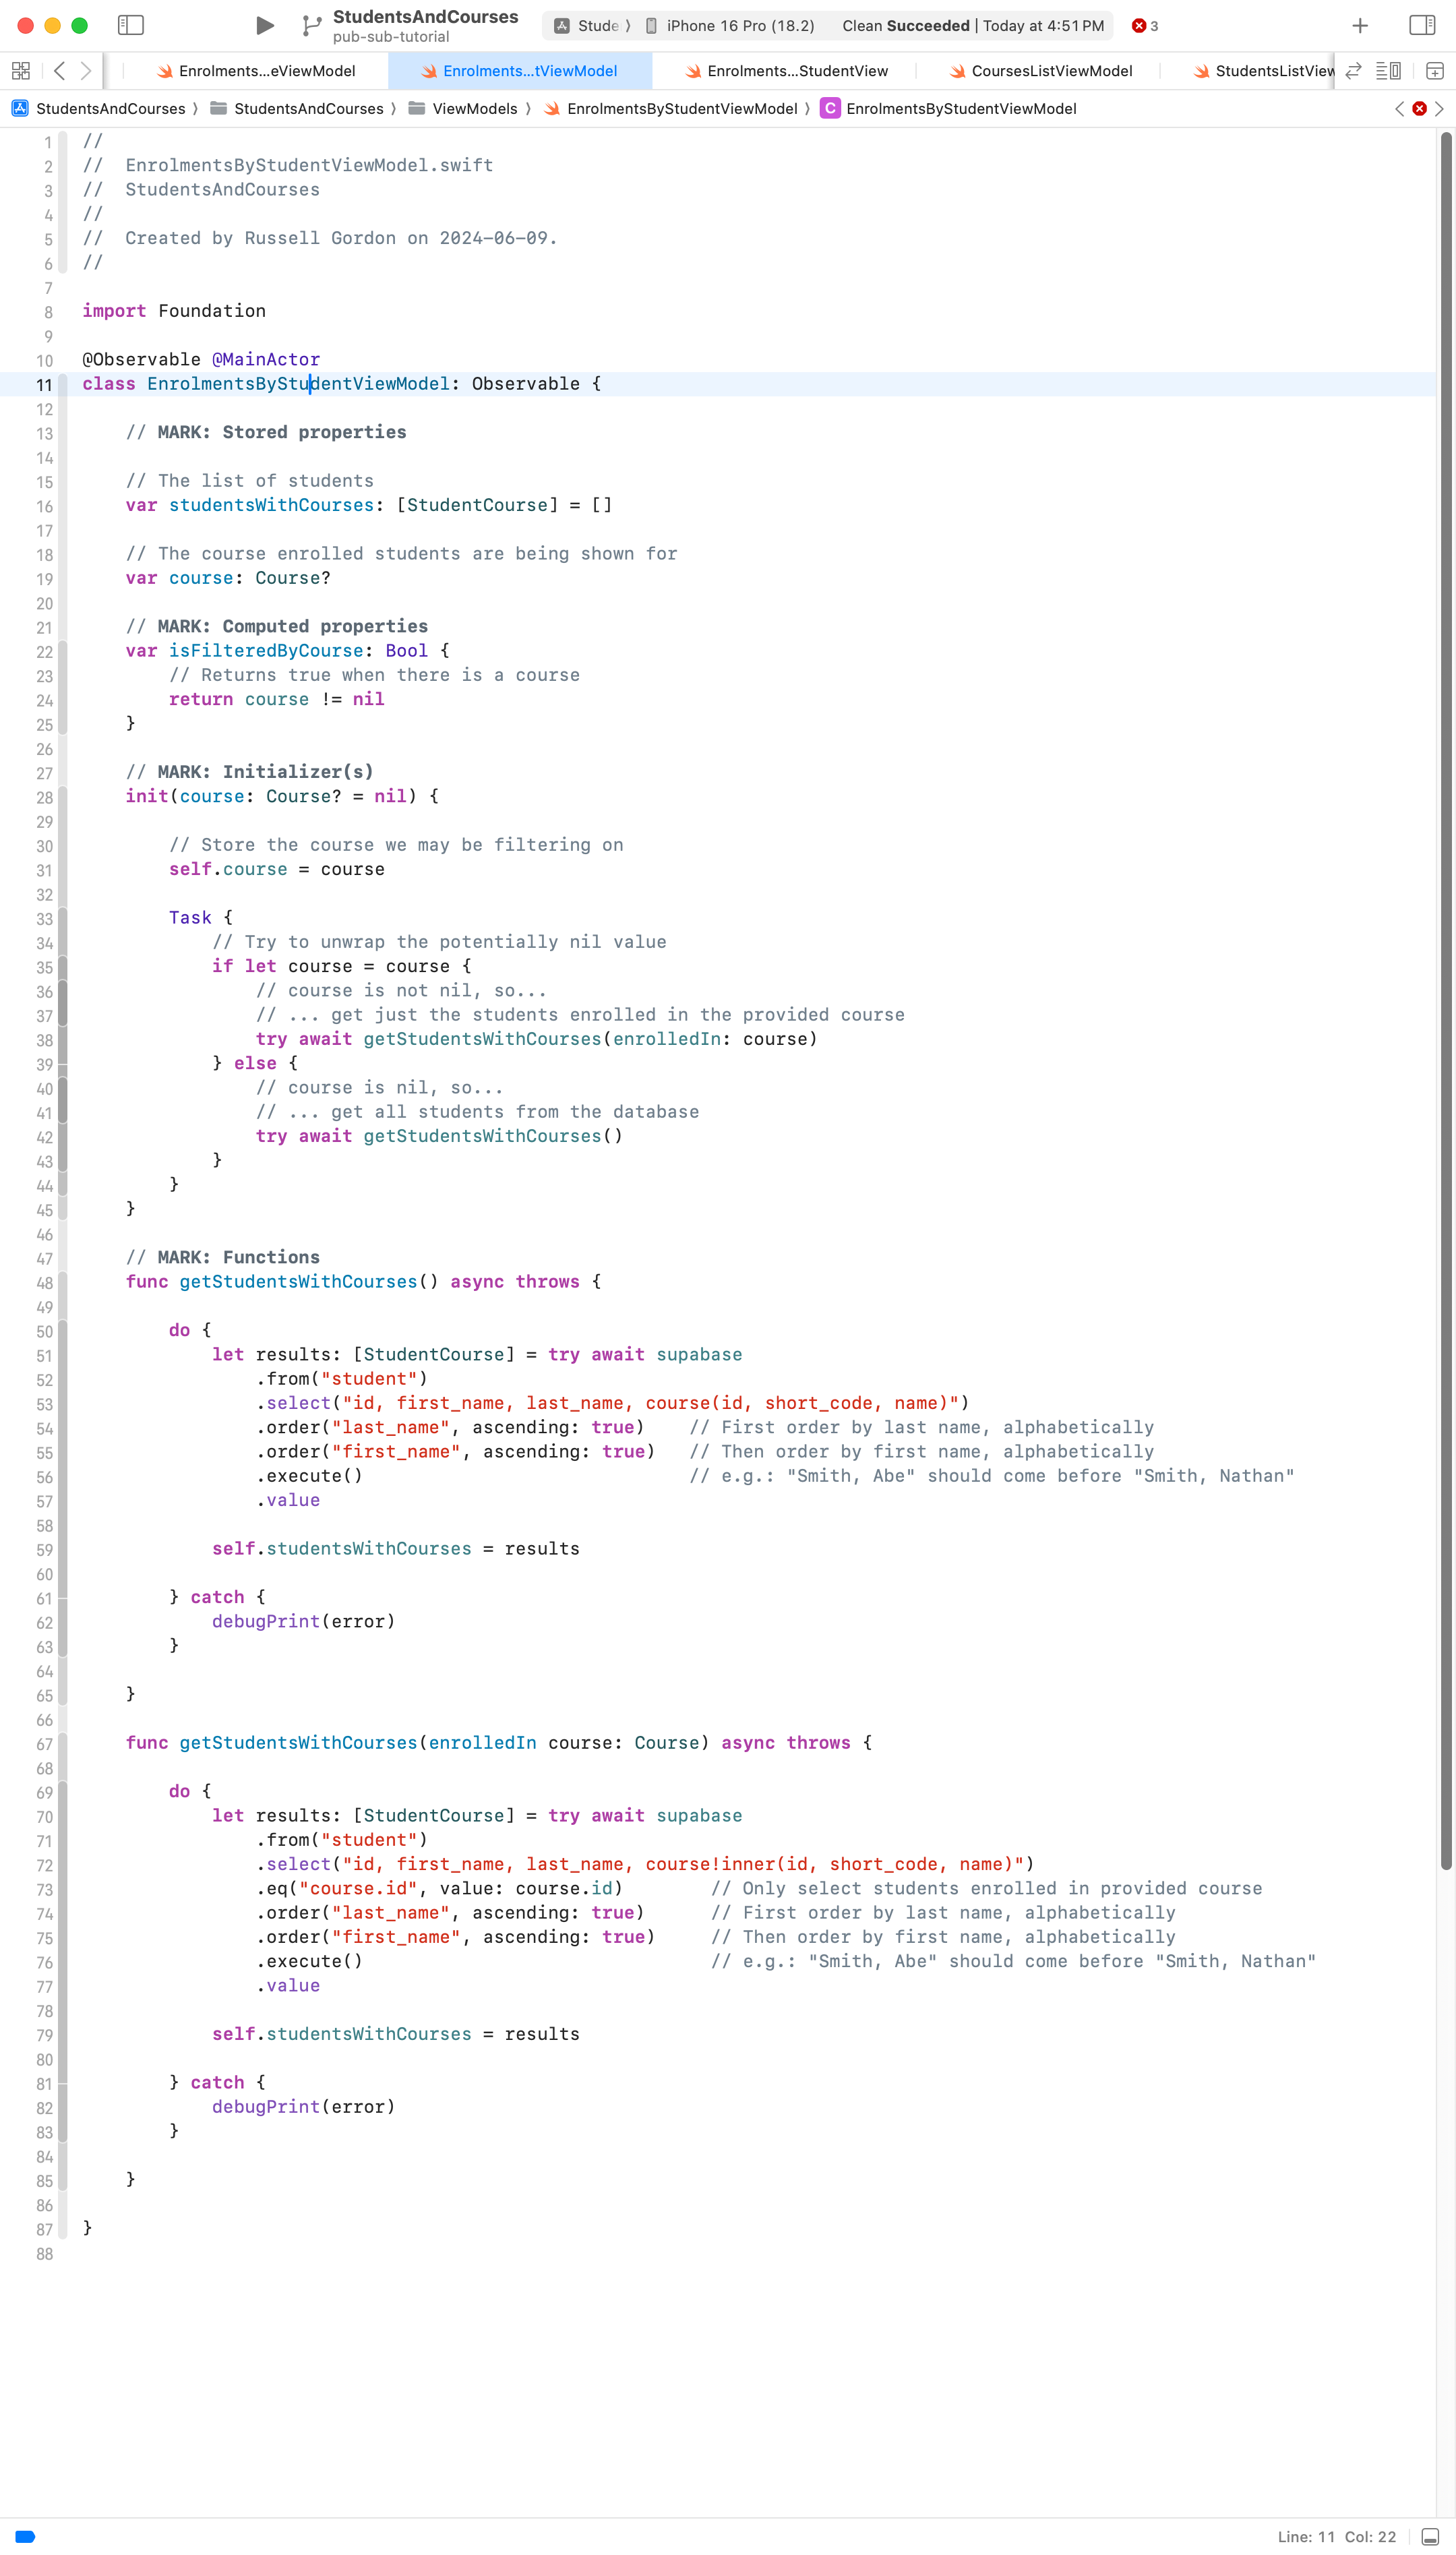The height and width of the screenshot is (2555, 1456).
Task: Expand the ViewModels breadcrumb folder
Action: point(474,109)
